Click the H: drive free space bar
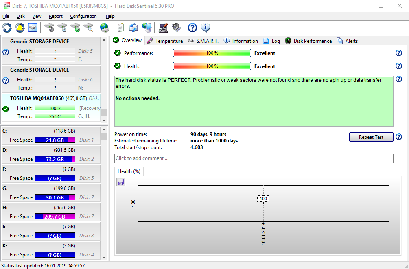 click(55, 217)
